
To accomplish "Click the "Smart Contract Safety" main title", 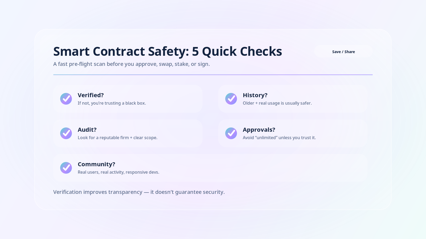I will tap(167, 51).
